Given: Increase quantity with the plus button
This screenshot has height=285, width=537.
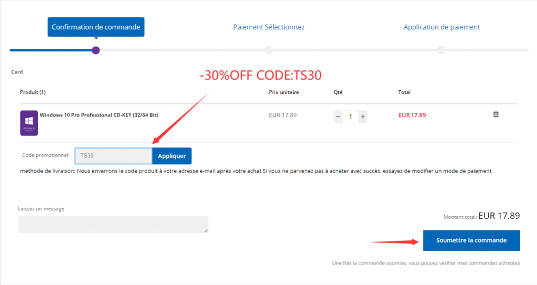Looking at the screenshot, I should click(363, 117).
